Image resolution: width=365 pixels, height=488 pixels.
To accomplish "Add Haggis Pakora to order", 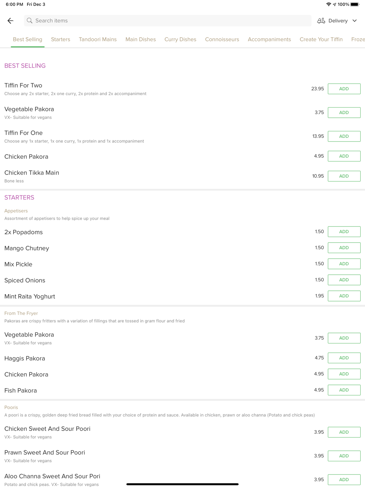I will coord(344,358).
